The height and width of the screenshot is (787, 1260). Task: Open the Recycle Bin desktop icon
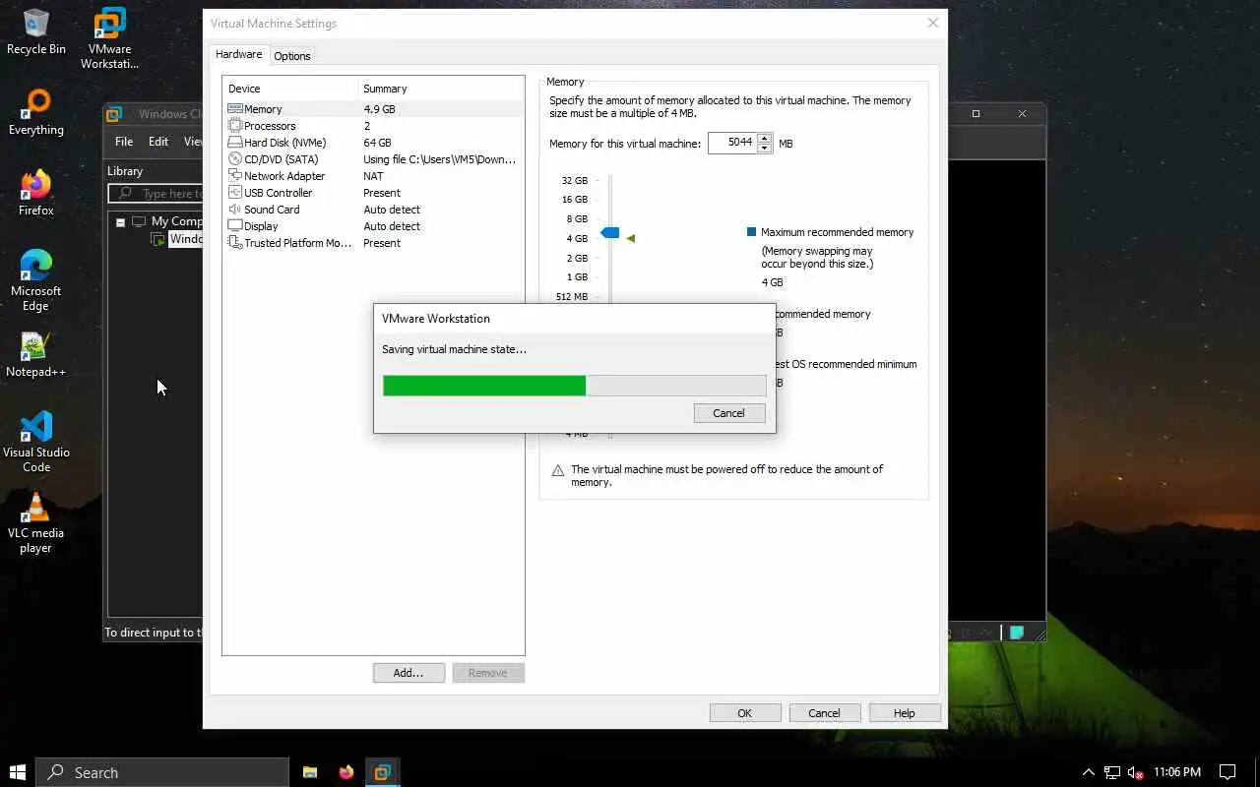[x=36, y=31]
